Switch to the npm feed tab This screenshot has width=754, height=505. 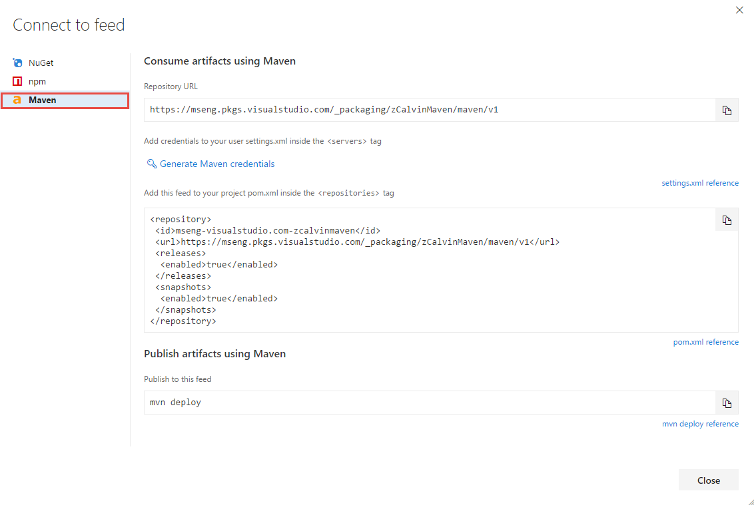pos(65,81)
